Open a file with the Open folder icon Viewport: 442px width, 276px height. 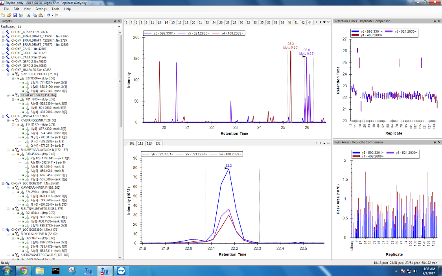[9, 15]
